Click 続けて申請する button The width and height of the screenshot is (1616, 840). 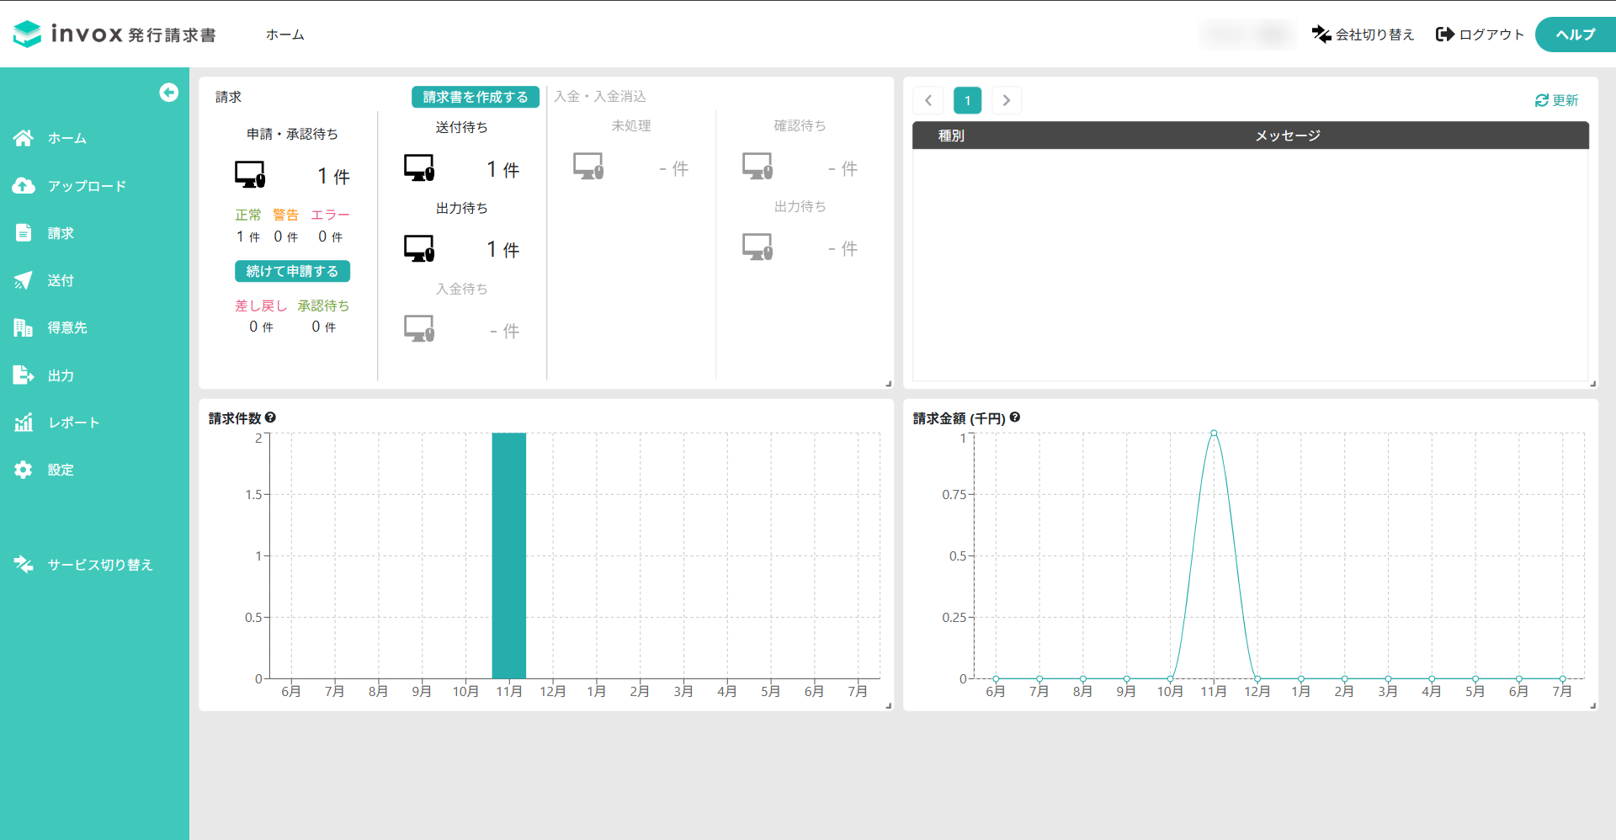(x=292, y=271)
